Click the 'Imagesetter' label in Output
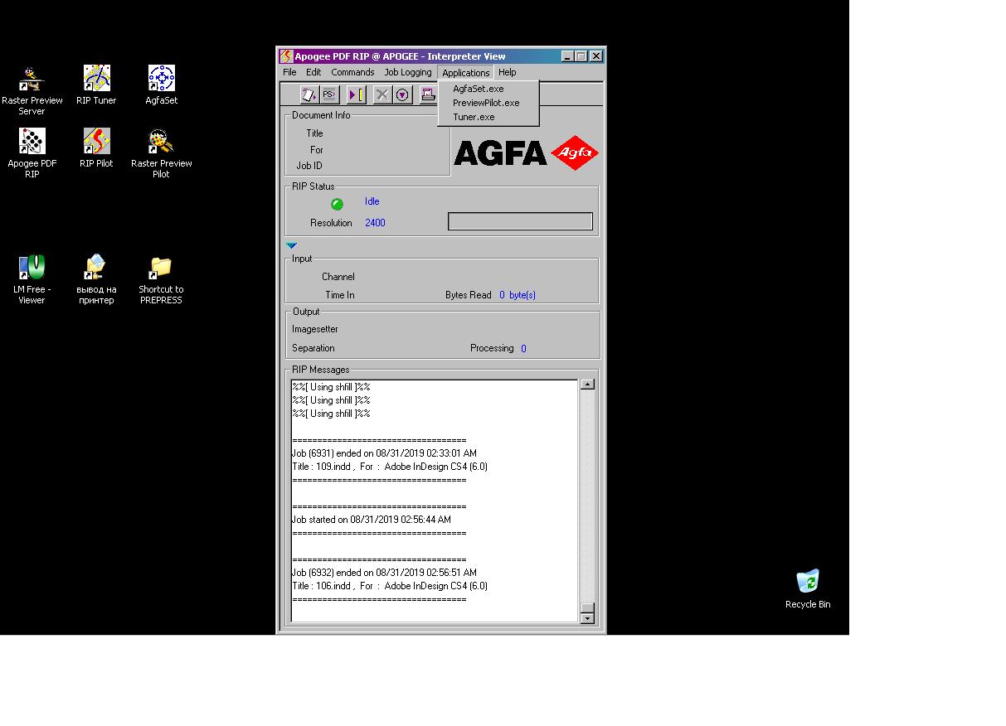This screenshot has height=726, width=1006. click(x=315, y=329)
